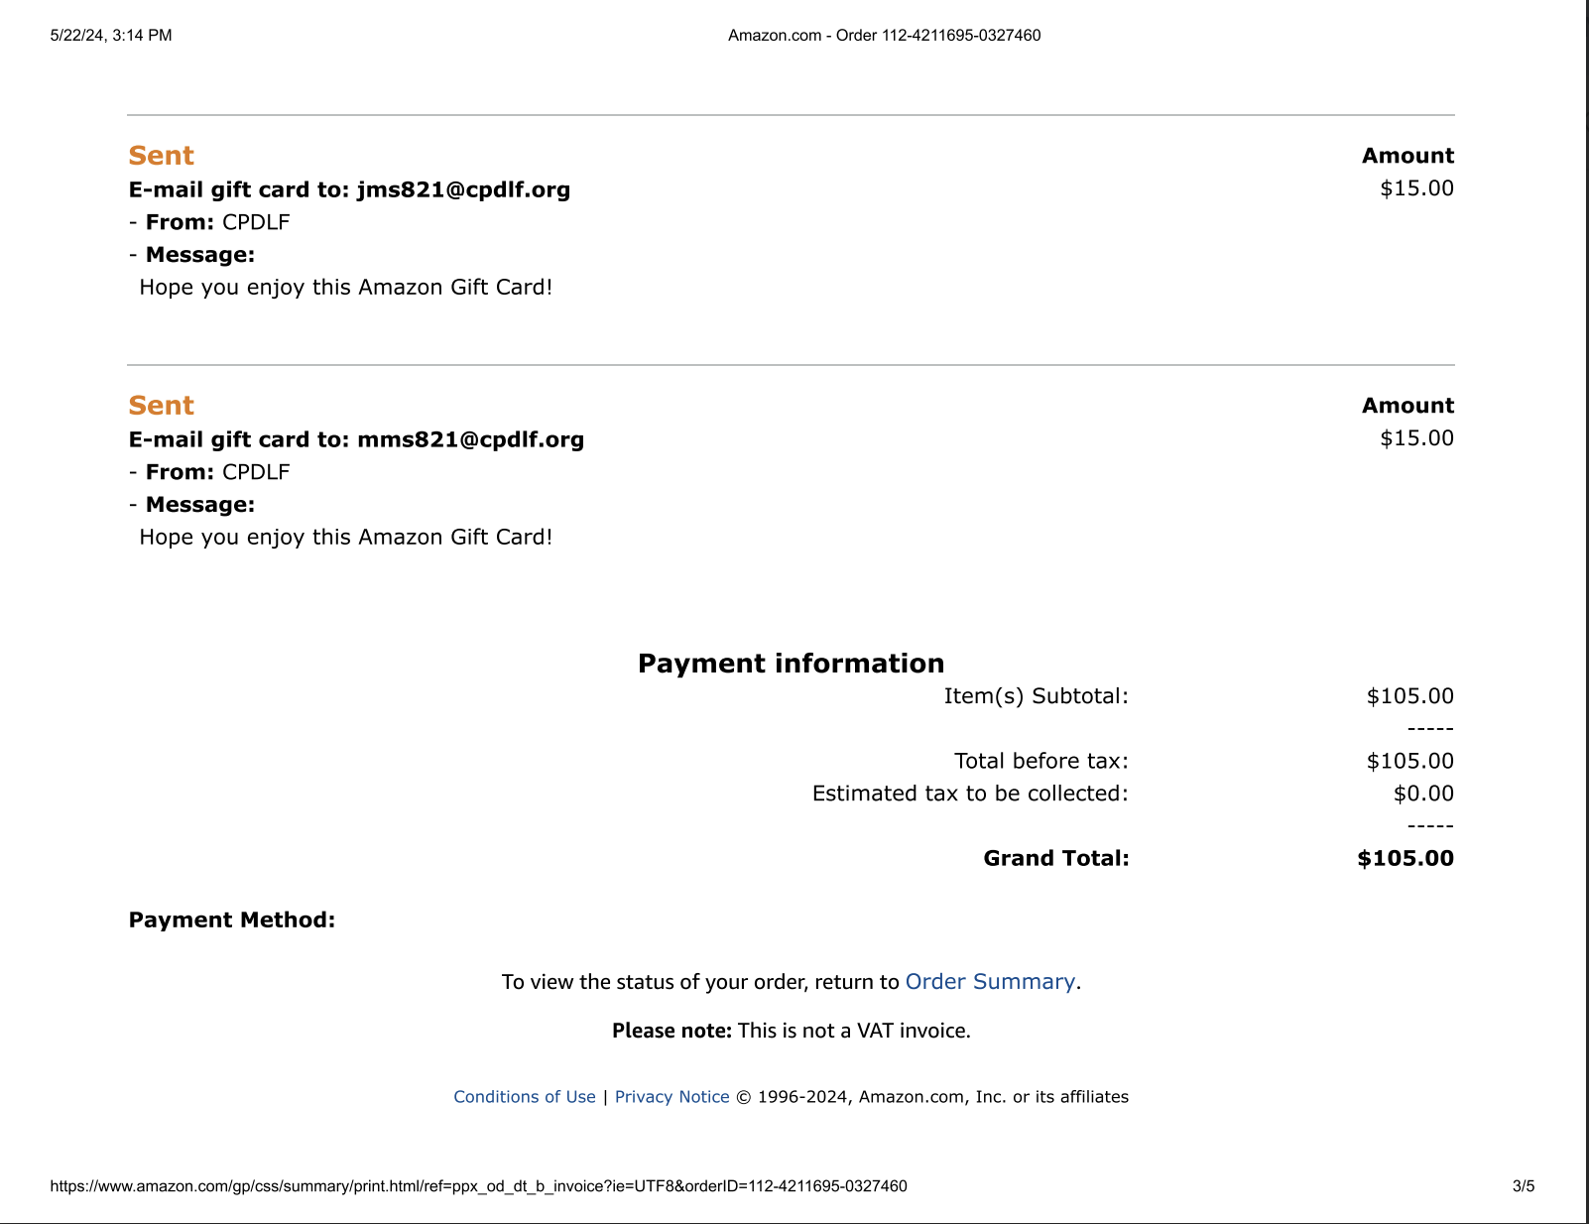
Task: Click the first gift card $15.00 amount
Action: coord(1416,188)
